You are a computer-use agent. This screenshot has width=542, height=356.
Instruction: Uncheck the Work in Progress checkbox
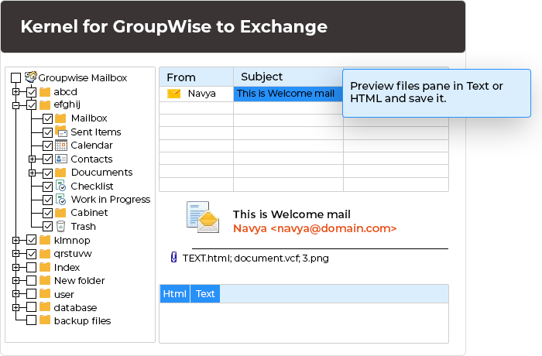48,200
